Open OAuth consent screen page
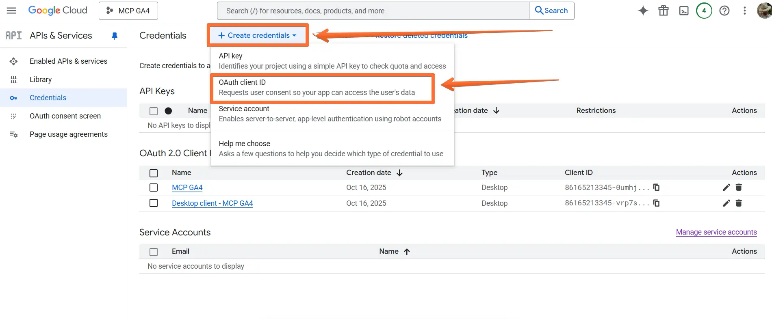Image resolution: width=772 pixels, height=319 pixels. (x=65, y=116)
